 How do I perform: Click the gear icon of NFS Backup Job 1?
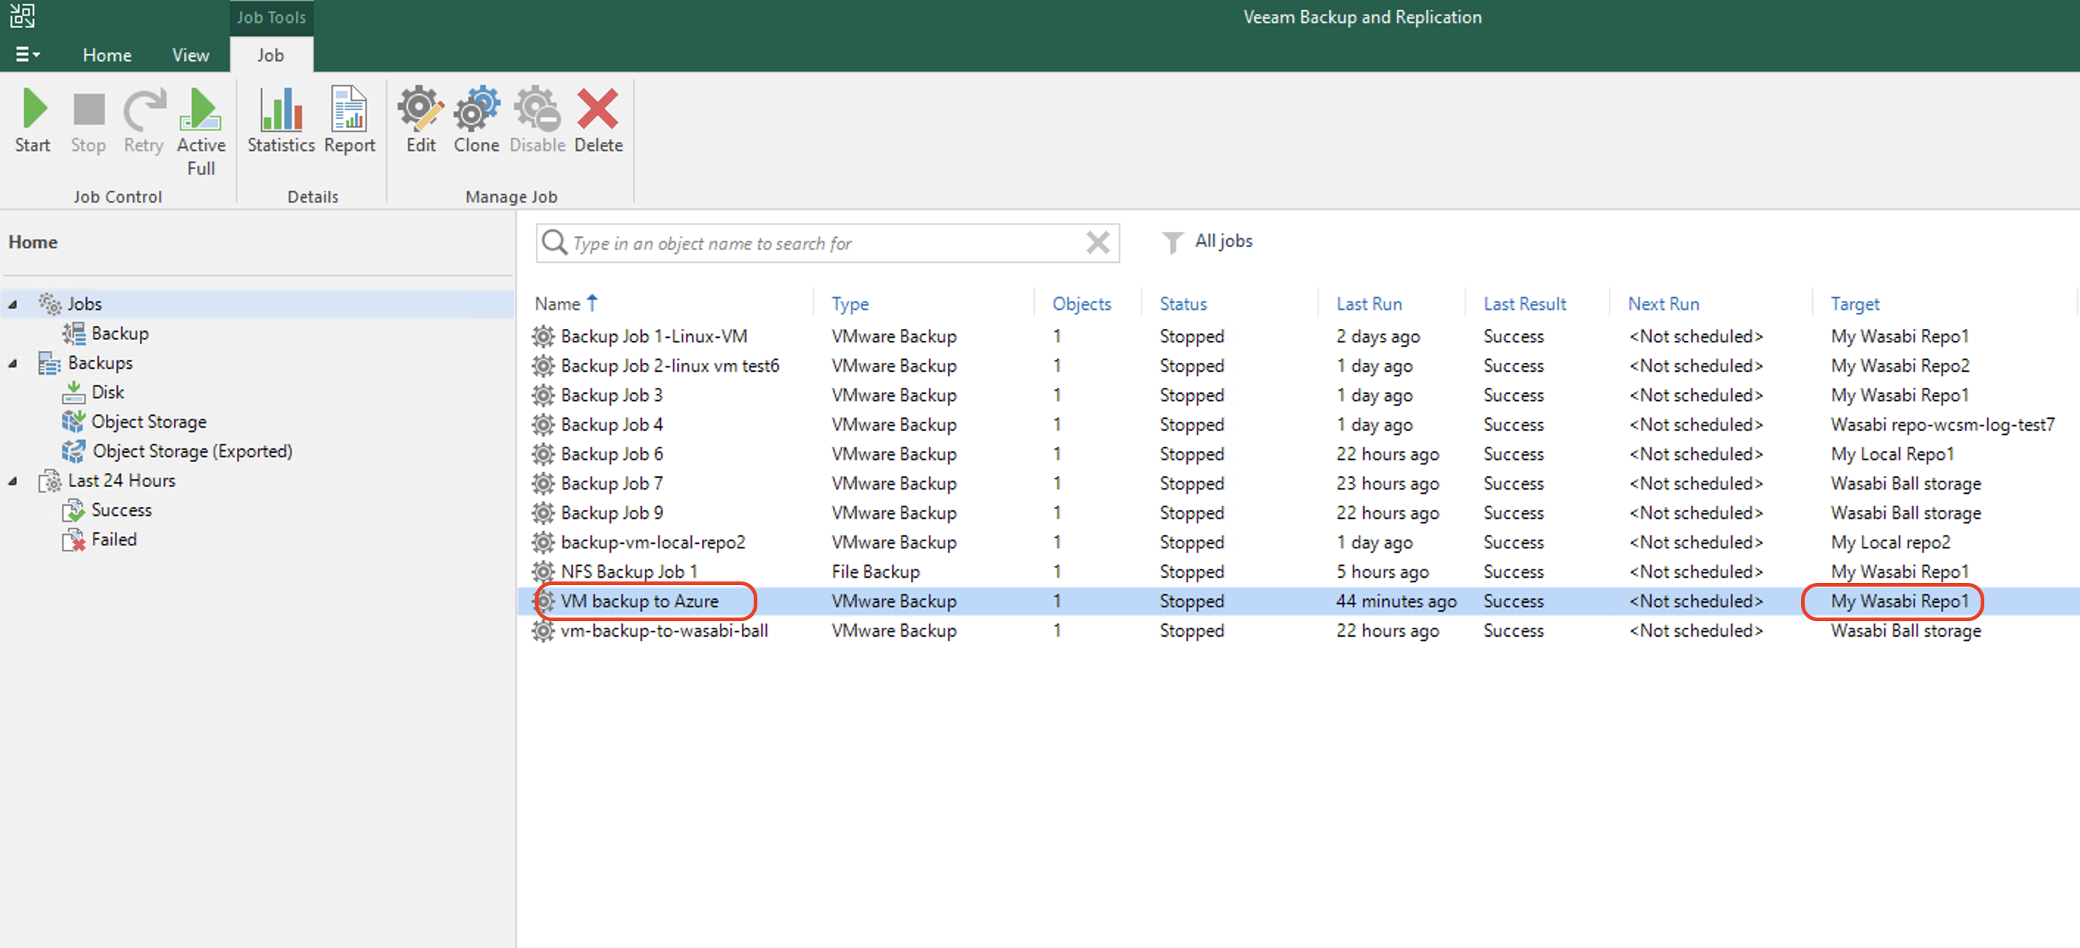click(543, 572)
